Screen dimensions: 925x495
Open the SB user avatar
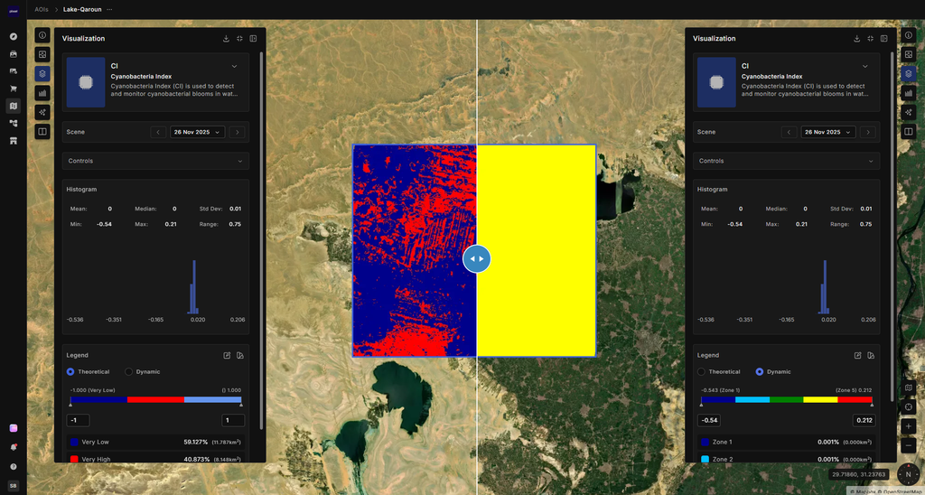click(13, 486)
